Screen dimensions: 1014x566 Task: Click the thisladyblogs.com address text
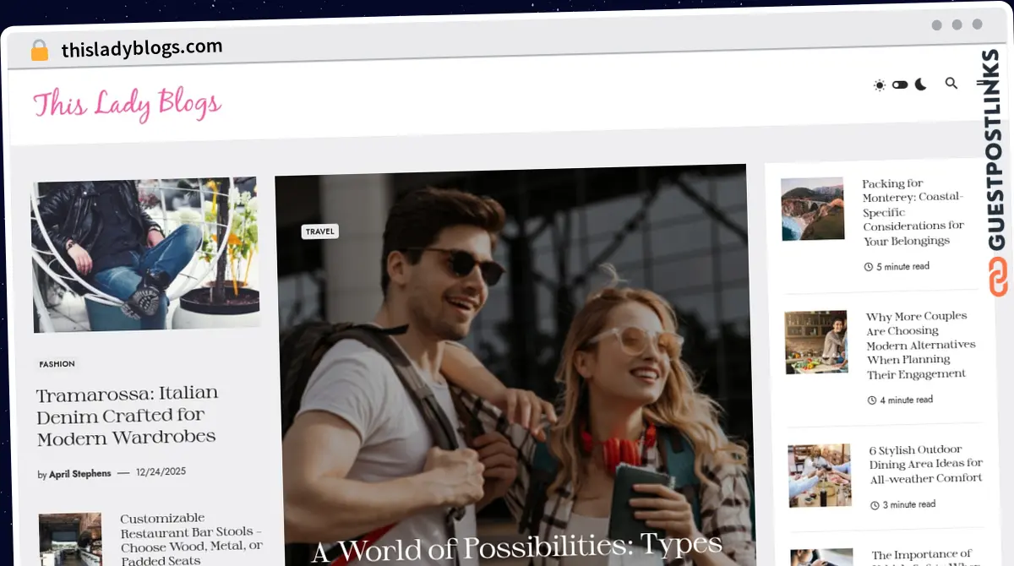(x=142, y=48)
